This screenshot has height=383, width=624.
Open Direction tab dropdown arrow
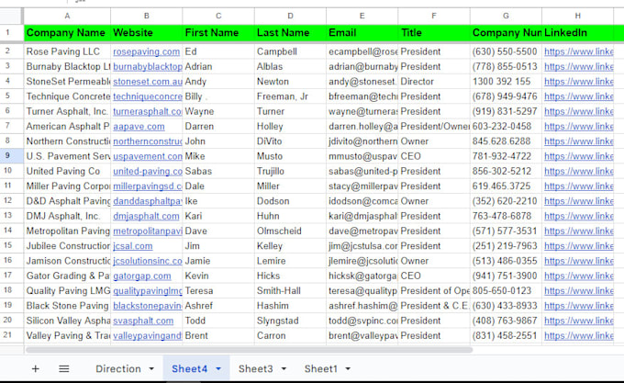coord(151,369)
